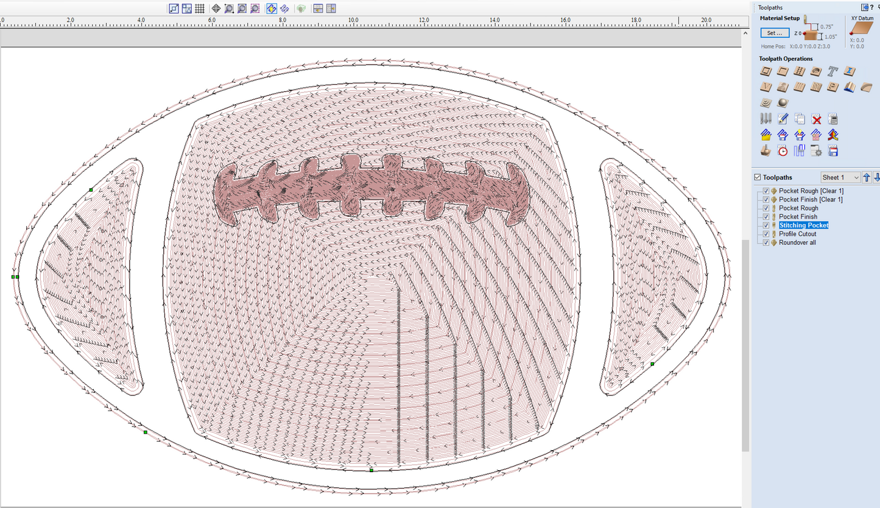Toggle the master Toolpaths checkbox
Image resolution: width=880 pixels, height=508 pixels.
point(758,177)
